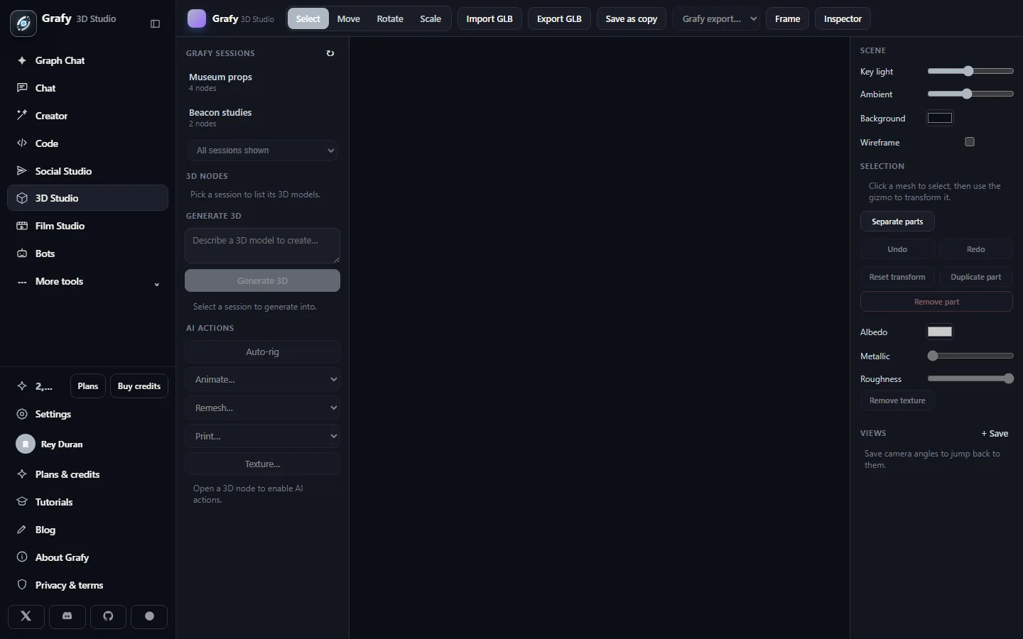Click + Save in Views section
The image size is (1023, 639).
point(995,433)
